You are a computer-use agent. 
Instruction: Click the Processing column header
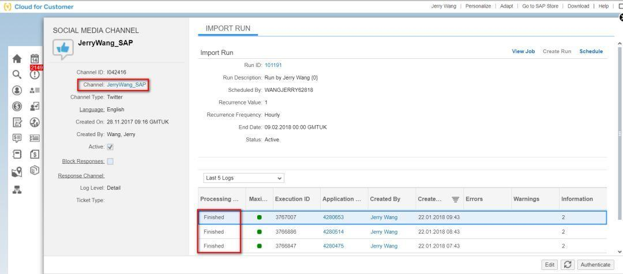[x=222, y=200]
